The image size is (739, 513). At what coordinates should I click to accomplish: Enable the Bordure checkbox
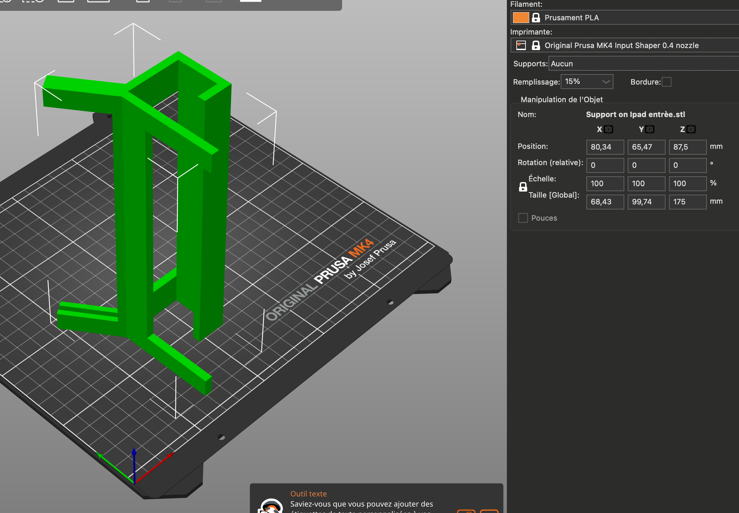tap(666, 82)
